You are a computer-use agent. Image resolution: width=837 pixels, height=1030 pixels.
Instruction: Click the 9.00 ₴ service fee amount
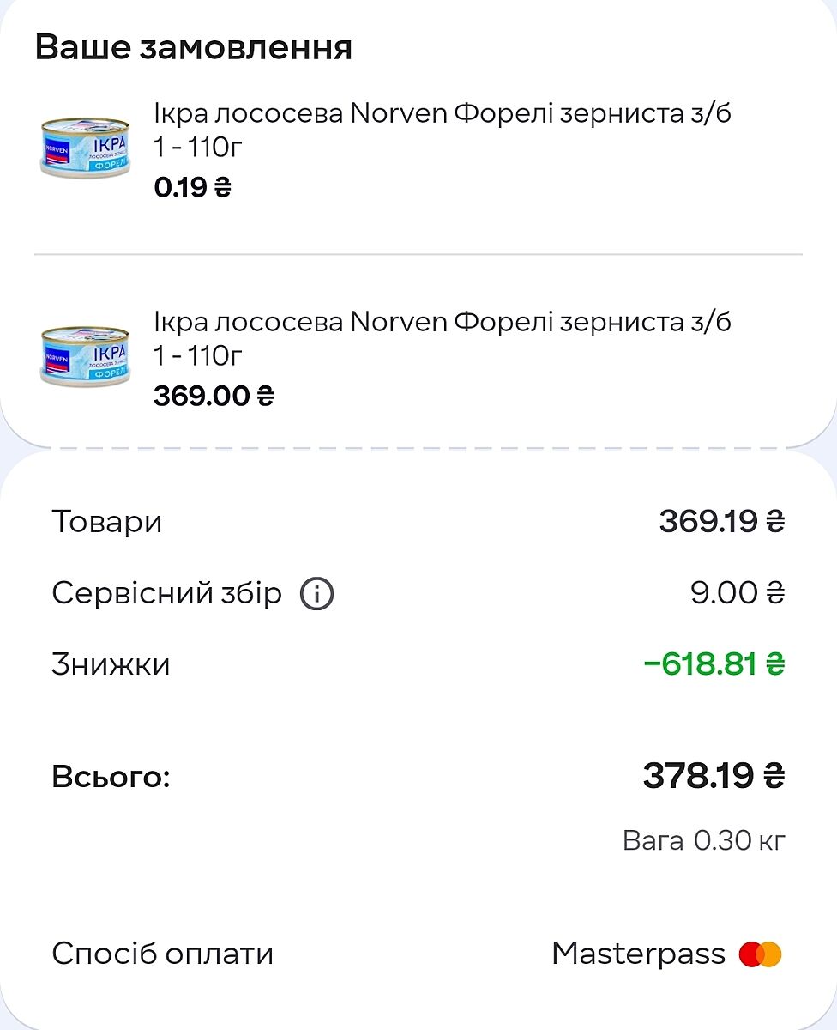click(737, 593)
